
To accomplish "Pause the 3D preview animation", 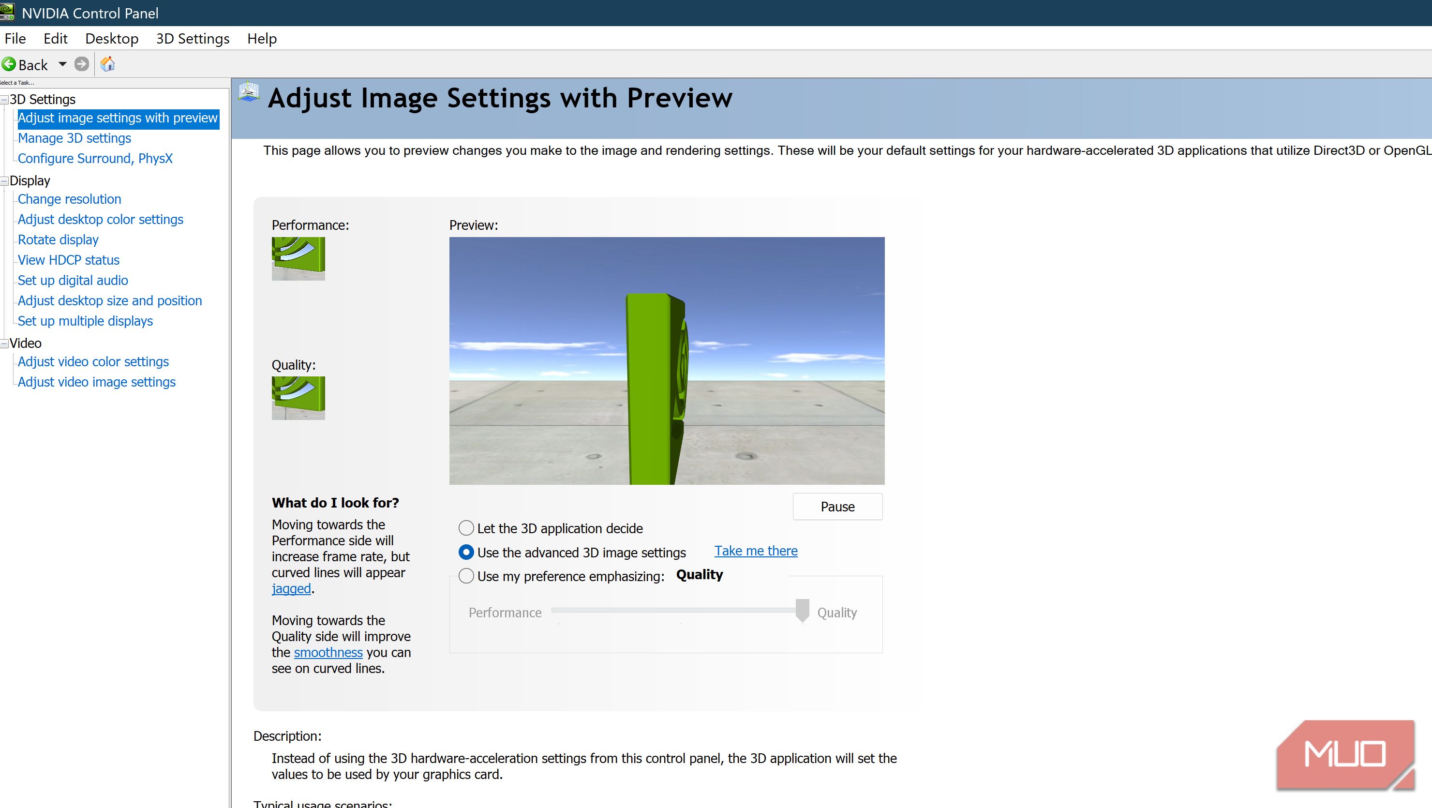I will point(837,507).
